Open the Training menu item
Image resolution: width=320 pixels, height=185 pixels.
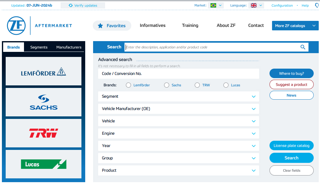pyautogui.click(x=190, y=25)
